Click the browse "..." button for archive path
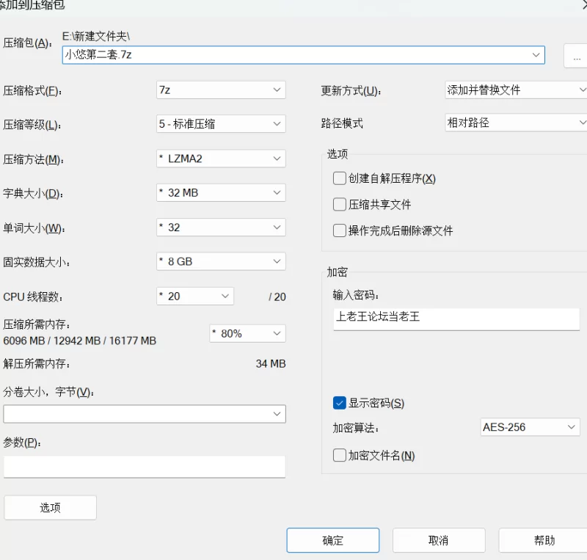Screen dimensions: 587x560 pyautogui.click(x=576, y=56)
